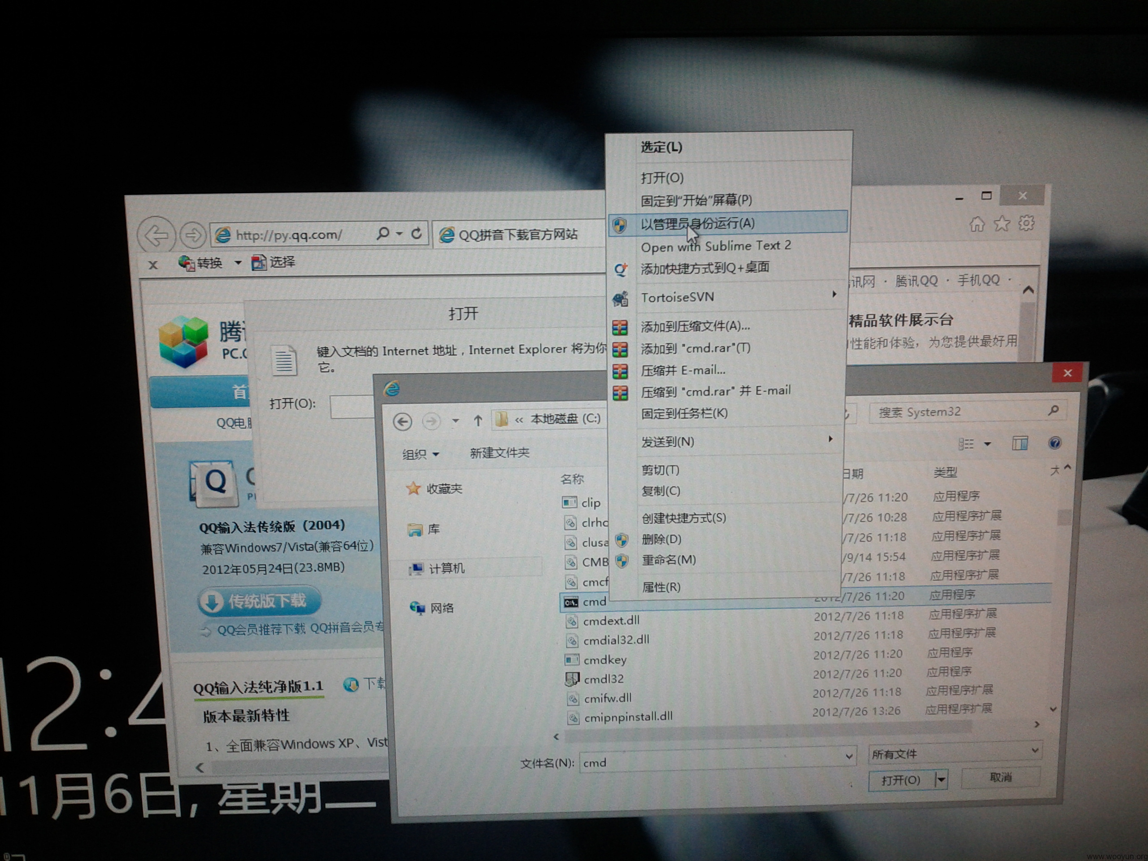
Task: Select cmdext.dll in file list
Action: click(x=603, y=621)
